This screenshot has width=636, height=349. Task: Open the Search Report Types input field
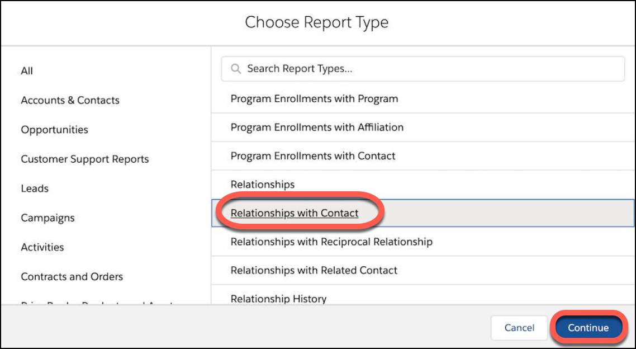(x=391, y=68)
